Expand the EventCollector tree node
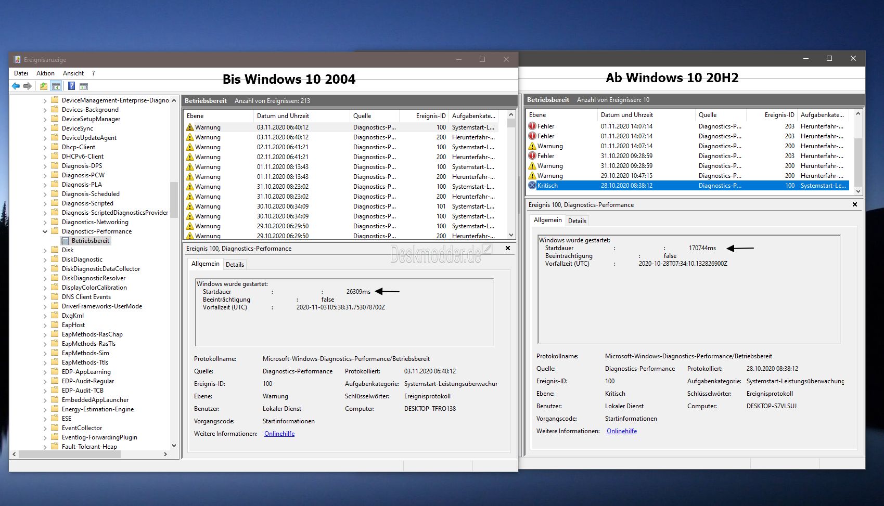This screenshot has height=506, width=884. coord(45,428)
